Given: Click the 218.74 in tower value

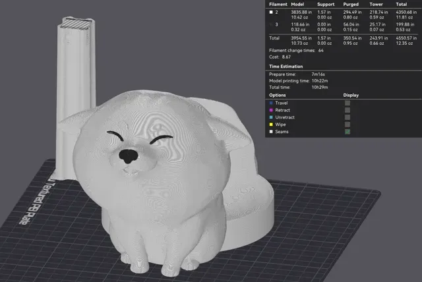Looking at the screenshot, I should (x=378, y=12).
